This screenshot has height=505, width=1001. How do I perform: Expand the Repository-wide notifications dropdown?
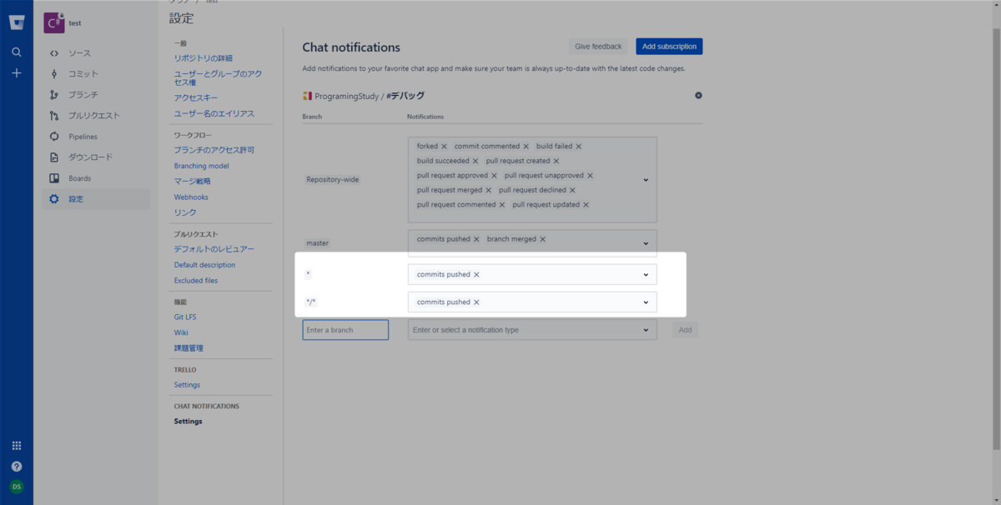tap(646, 180)
